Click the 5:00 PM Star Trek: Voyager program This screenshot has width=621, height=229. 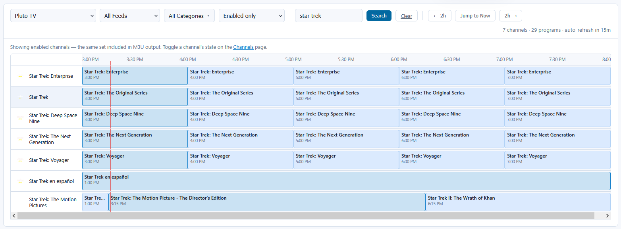[x=346, y=160]
